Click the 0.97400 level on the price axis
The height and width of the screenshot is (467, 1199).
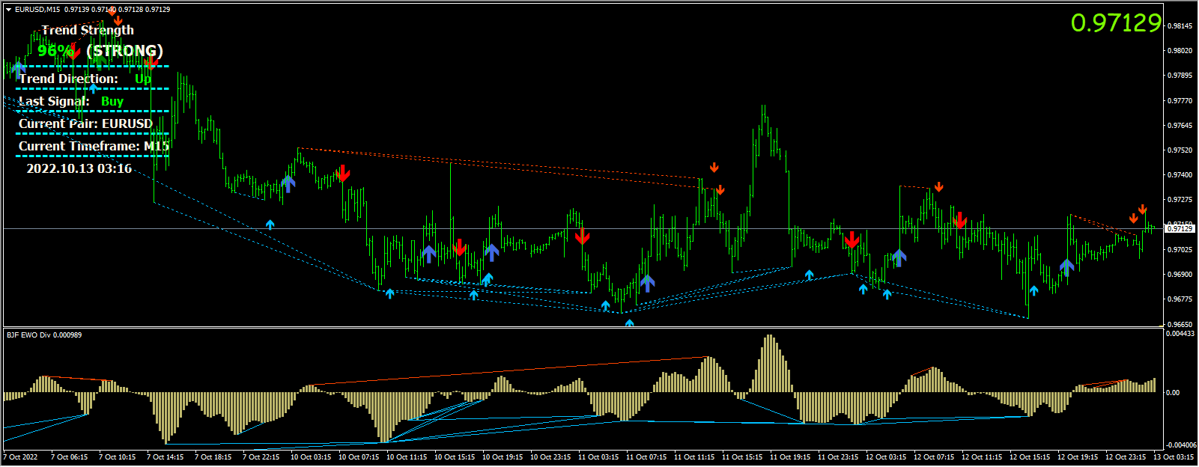[x=1180, y=174]
